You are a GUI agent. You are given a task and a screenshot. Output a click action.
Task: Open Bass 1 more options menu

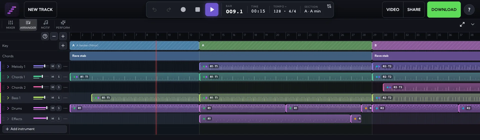(65, 98)
